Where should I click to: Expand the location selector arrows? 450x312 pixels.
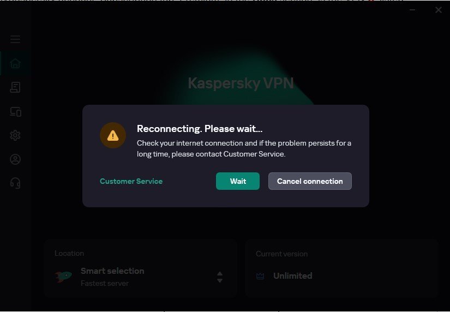[220, 277]
